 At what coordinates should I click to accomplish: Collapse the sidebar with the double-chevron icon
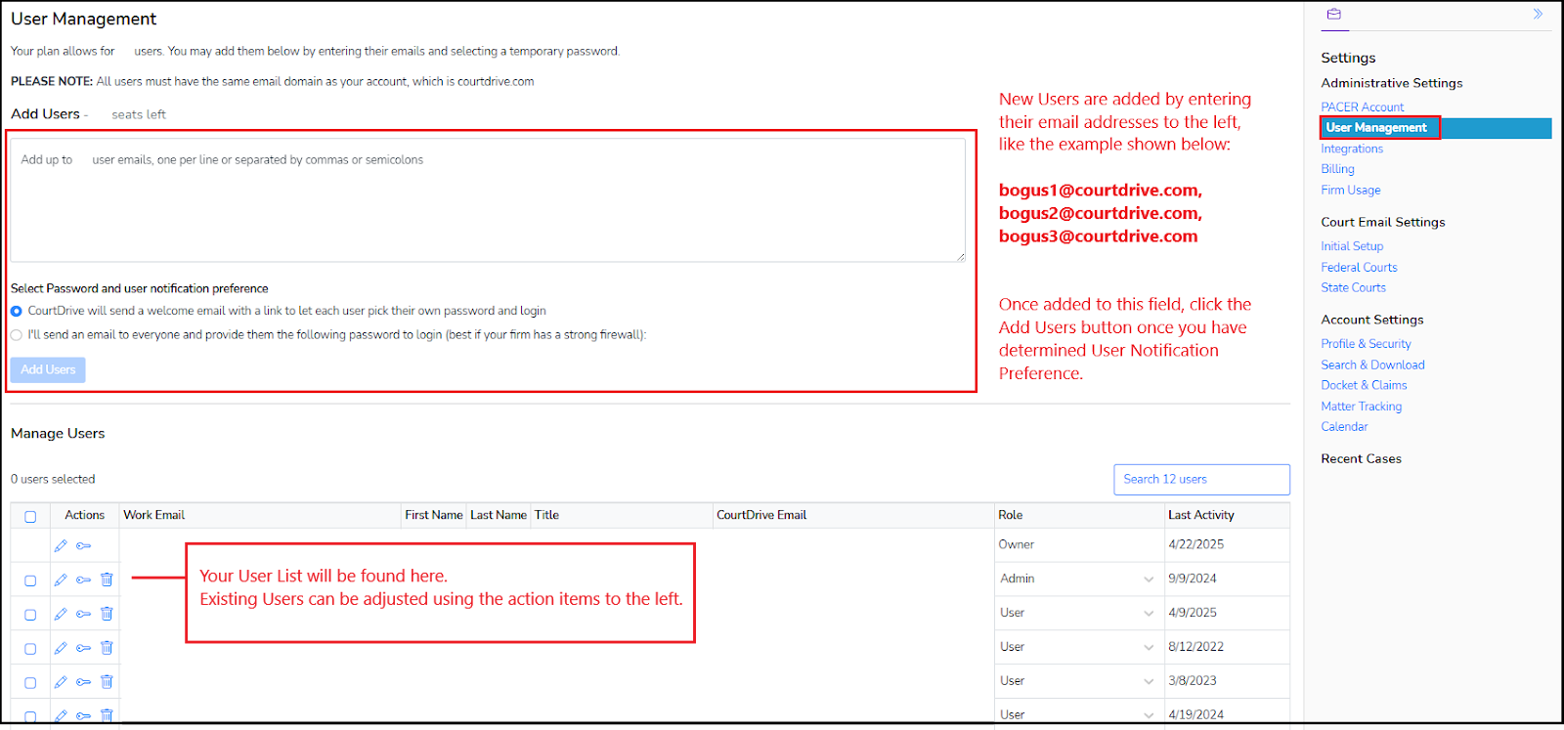pos(1538,15)
